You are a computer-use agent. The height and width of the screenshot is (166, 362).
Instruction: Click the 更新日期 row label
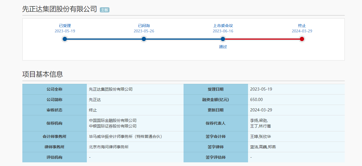216,110
